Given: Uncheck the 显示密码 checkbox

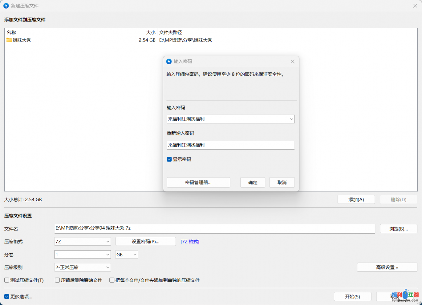Looking at the screenshot, I should 169,159.
